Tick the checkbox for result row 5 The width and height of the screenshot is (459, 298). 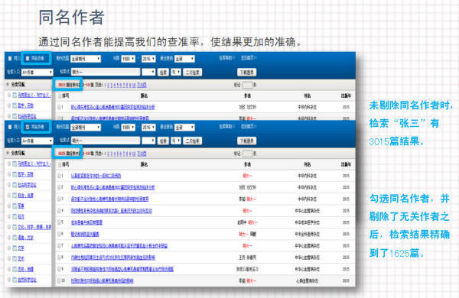coord(60,222)
